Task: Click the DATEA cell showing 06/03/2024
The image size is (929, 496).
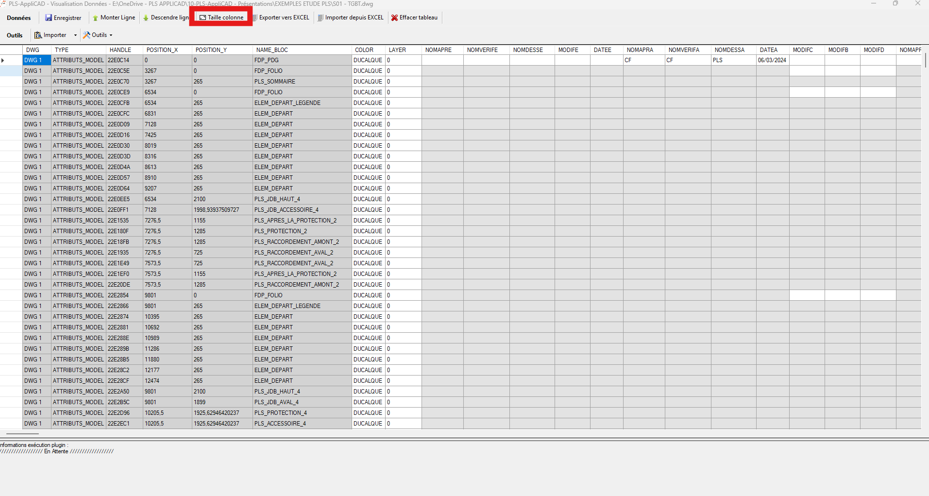Action: [x=772, y=61]
